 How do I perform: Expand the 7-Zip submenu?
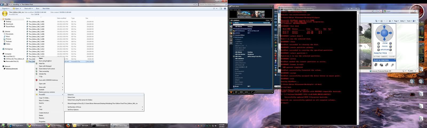click(x=50, y=77)
